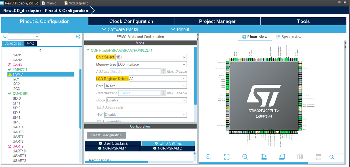Viewport: 350px width, 167px height.
Task: Switch to the main.c editor tab
Action: tap(49, 3)
